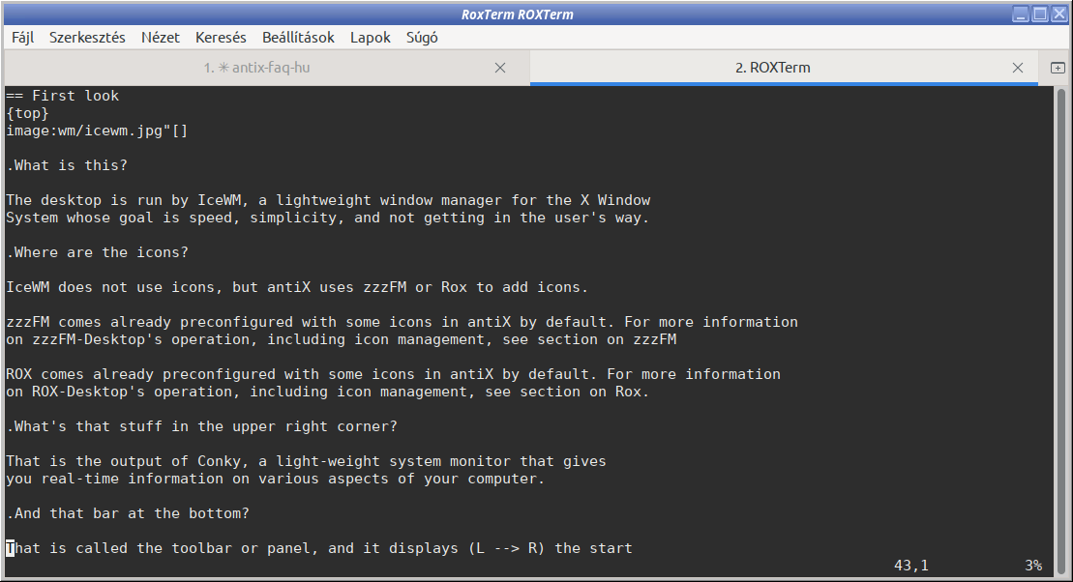This screenshot has width=1073, height=582.
Task: Click the '.Where are the icons?' line
Action: point(97,252)
